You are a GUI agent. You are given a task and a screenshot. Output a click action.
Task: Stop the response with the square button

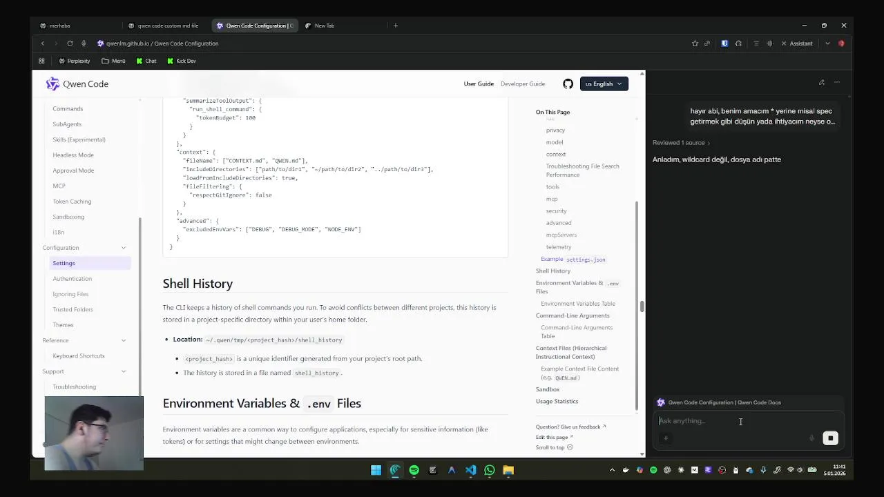click(830, 438)
